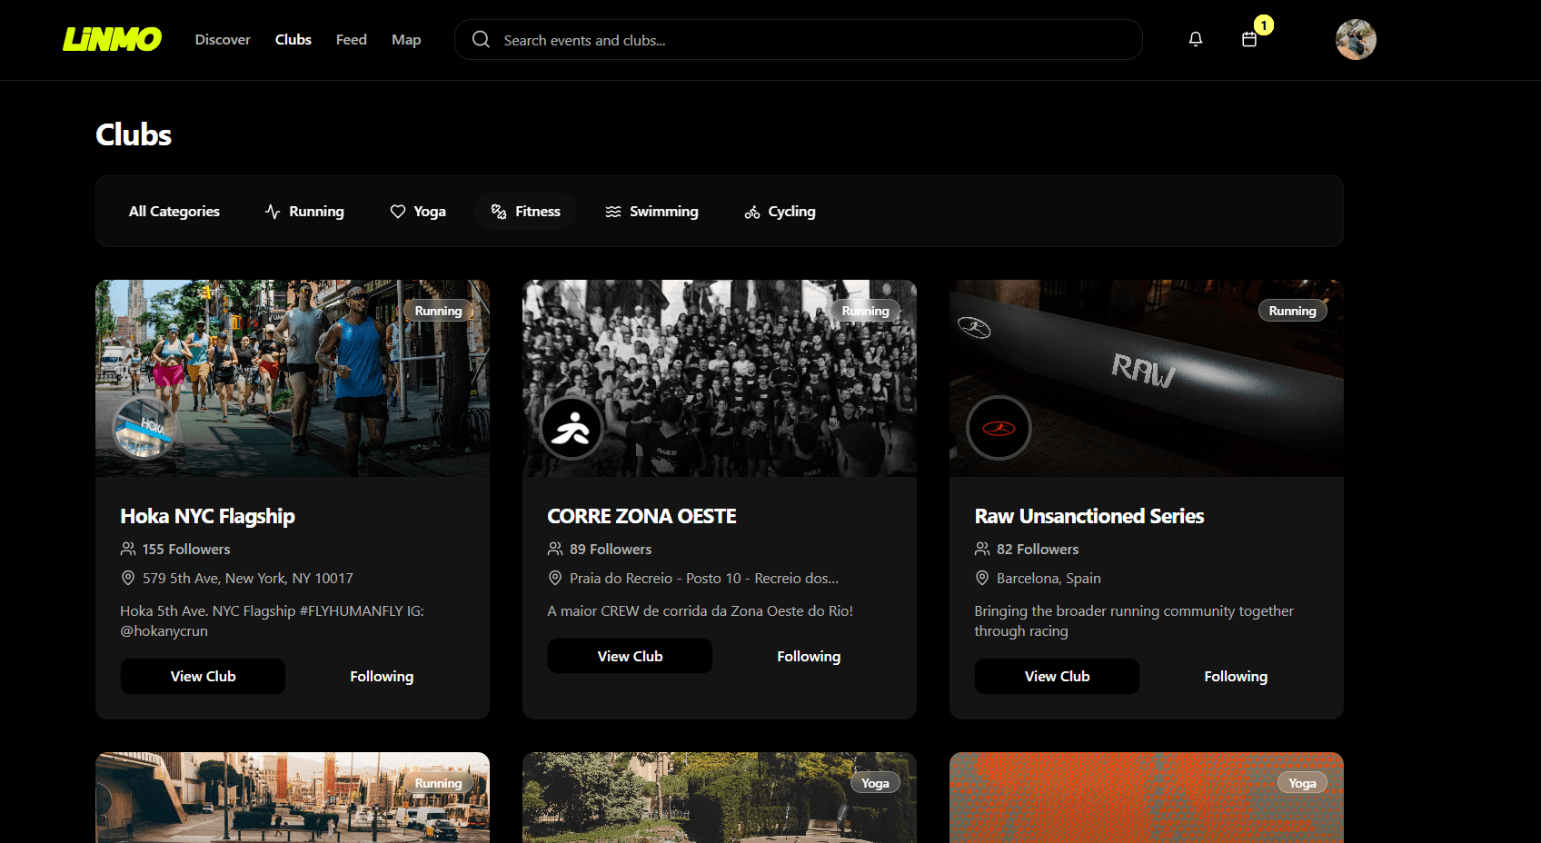Go to the Discover page

(x=223, y=40)
